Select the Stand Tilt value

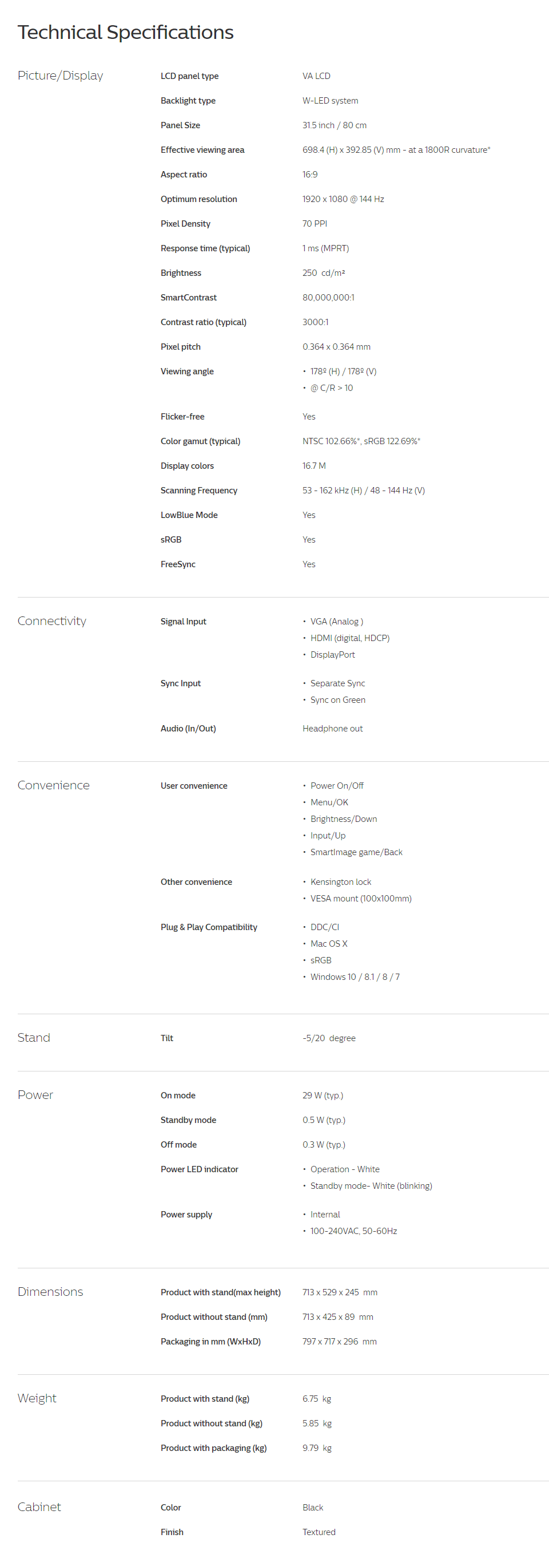coord(329,1039)
